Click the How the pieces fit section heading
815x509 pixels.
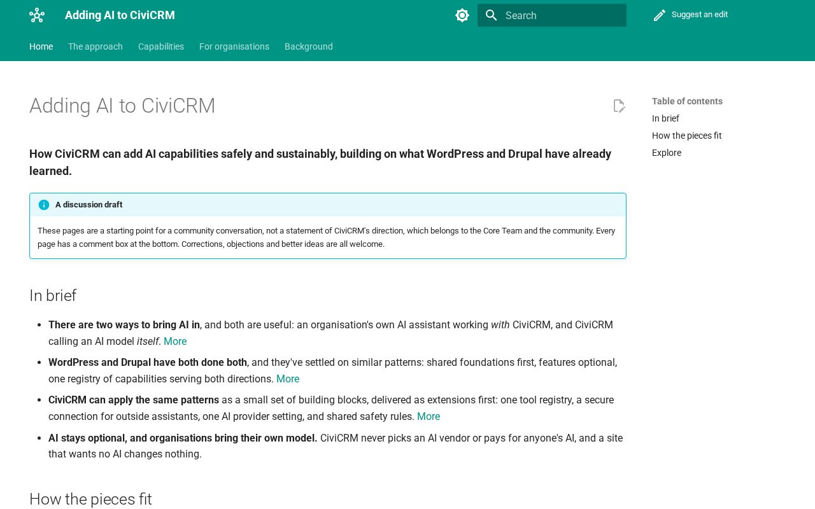tap(90, 499)
